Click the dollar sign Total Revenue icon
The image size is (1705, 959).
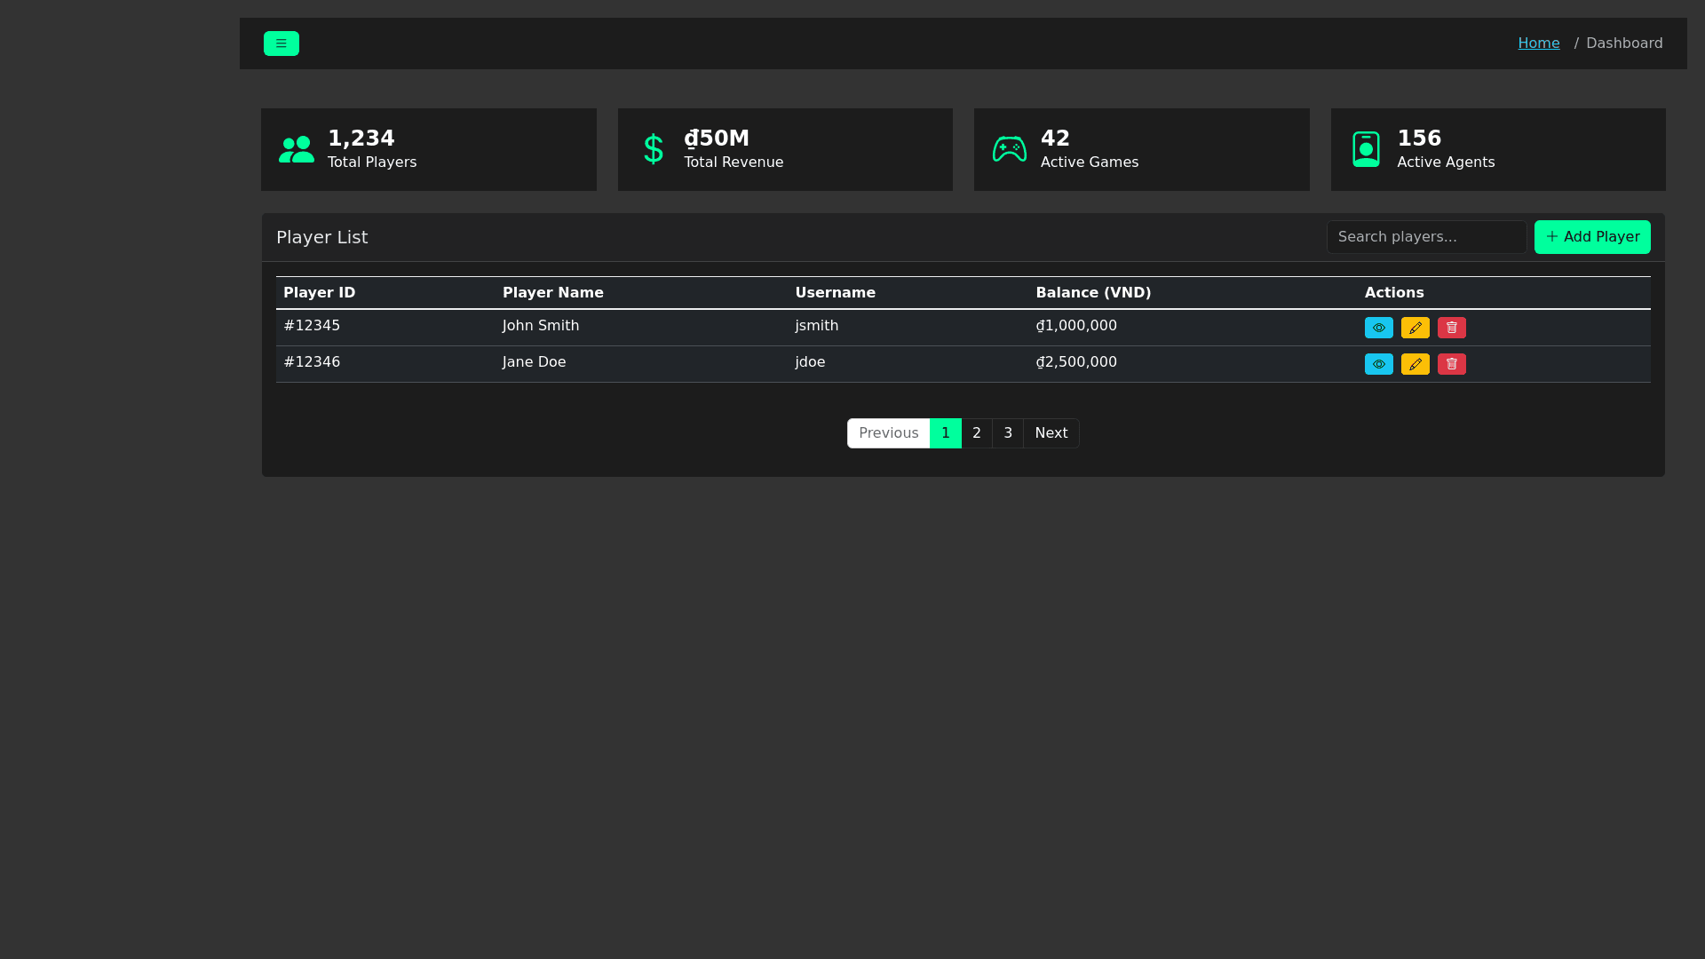tap(653, 148)
